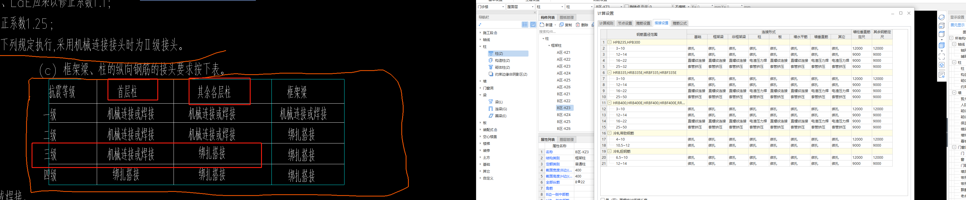Switch to 图纸管理 tab
Screen dimensions: 966x200
[567, 18]
